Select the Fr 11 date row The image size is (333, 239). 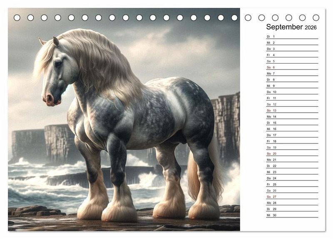[x=292, y=98]
